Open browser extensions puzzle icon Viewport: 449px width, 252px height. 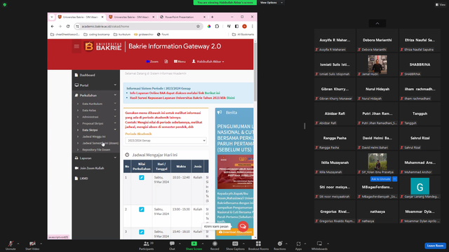(217, 27)
